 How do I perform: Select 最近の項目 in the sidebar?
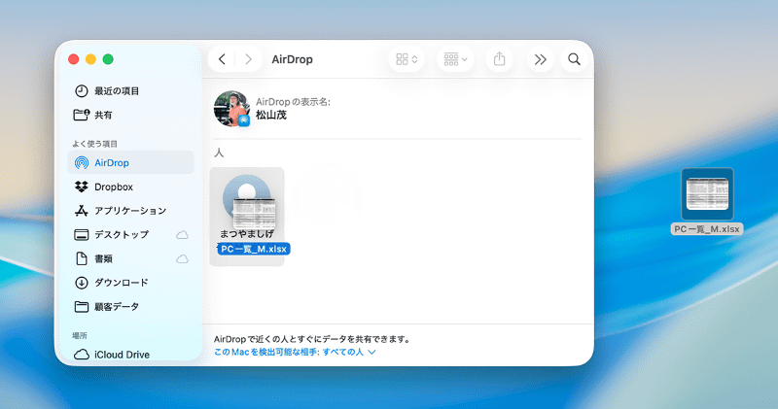click(130, 90)
